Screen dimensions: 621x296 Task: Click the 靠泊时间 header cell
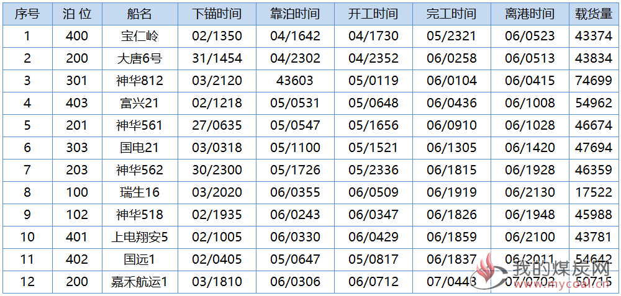click(295, 14)
